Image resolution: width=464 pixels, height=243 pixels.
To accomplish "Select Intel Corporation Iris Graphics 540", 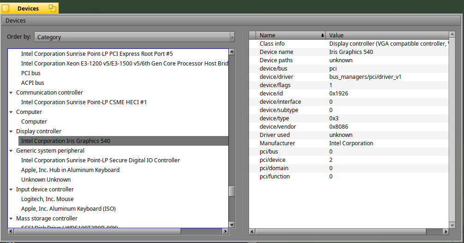I will (124, 141).
